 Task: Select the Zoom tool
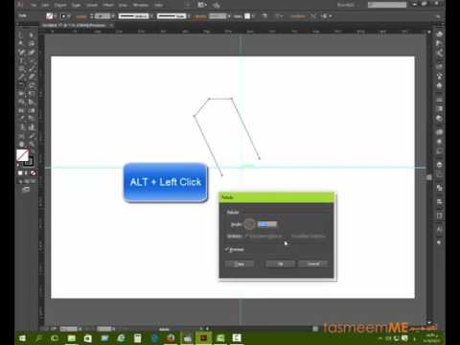[32, 144]
